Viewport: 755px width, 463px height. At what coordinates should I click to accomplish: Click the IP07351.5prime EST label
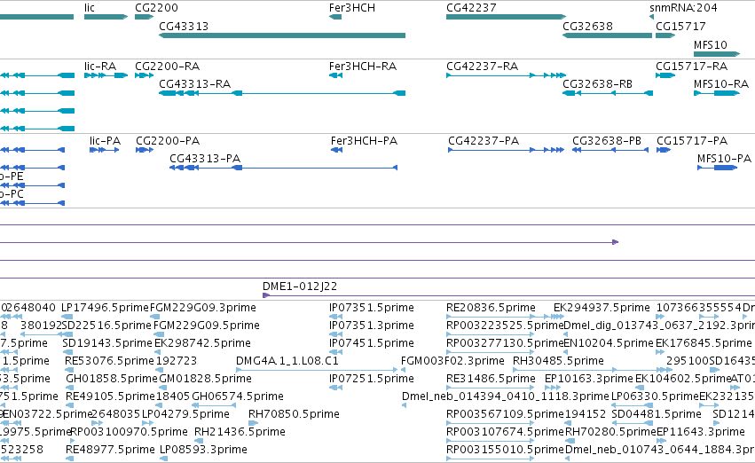tap(371, 307)
